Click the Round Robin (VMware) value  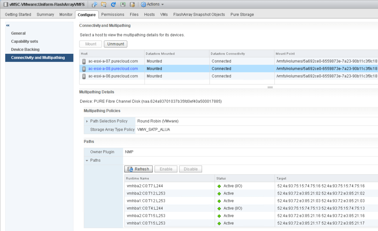coord(158,121)
